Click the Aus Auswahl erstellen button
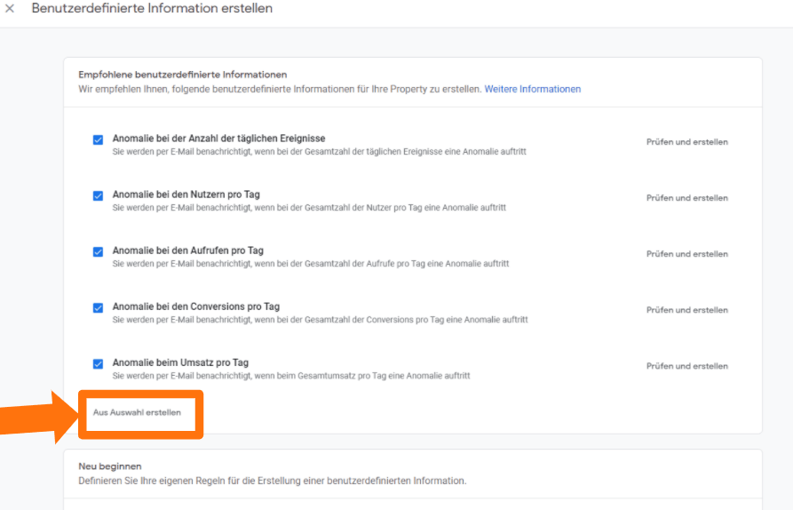This screenshot has width=793, height=510. tap(137, 413)
